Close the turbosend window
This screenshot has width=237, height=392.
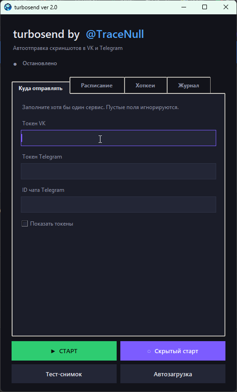point(226,7)
